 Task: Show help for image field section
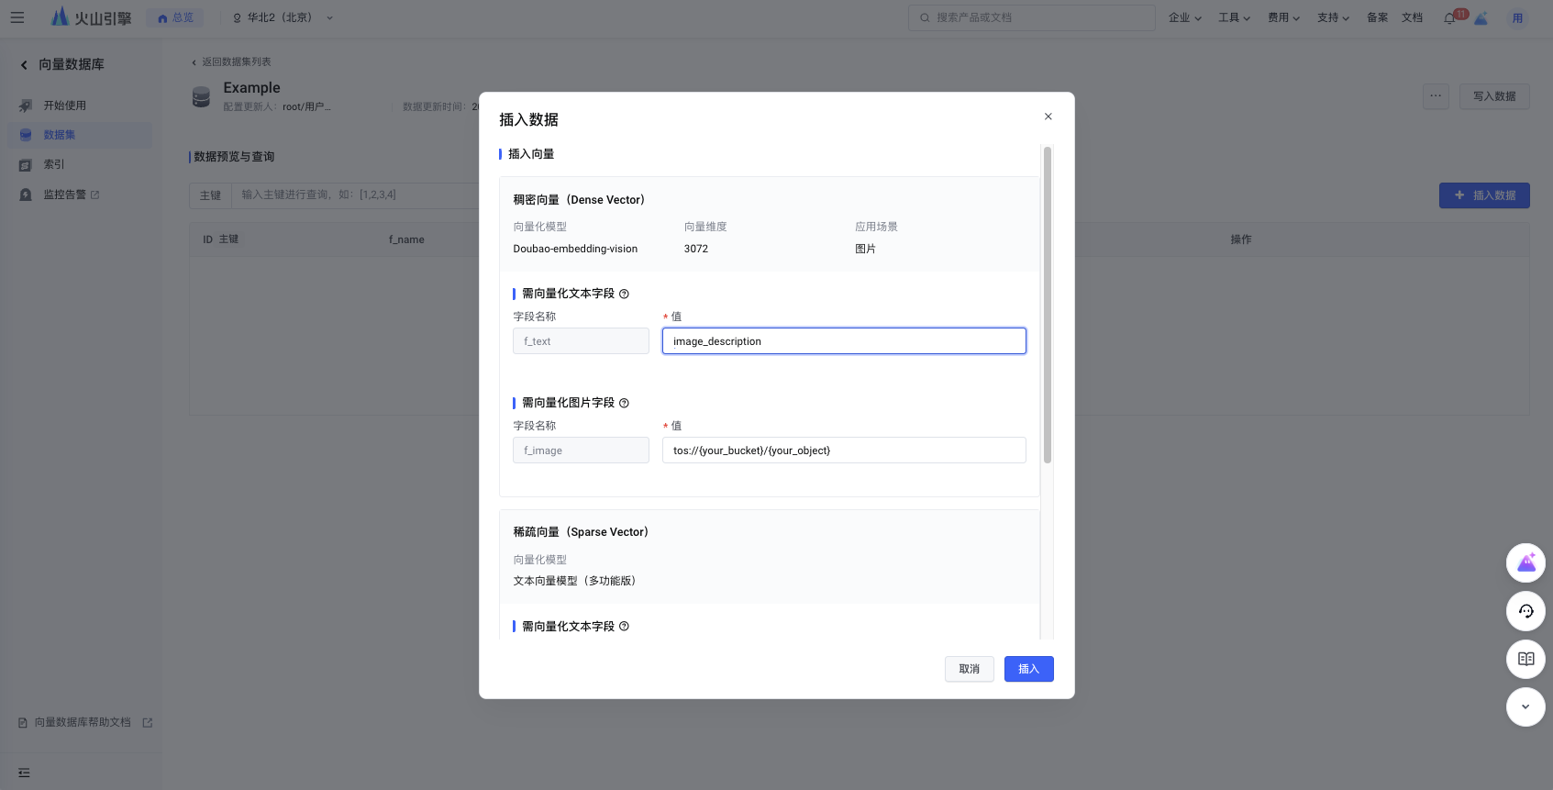point(624,403)
